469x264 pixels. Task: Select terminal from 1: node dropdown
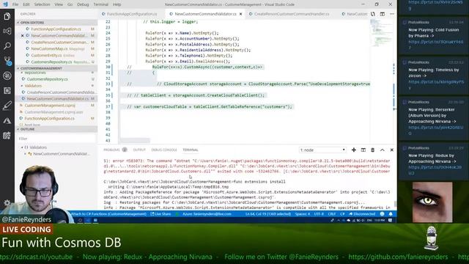coord(322,150)
